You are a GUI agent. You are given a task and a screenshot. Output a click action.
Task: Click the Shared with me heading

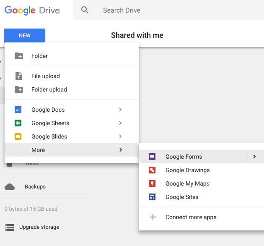(137, 35)
